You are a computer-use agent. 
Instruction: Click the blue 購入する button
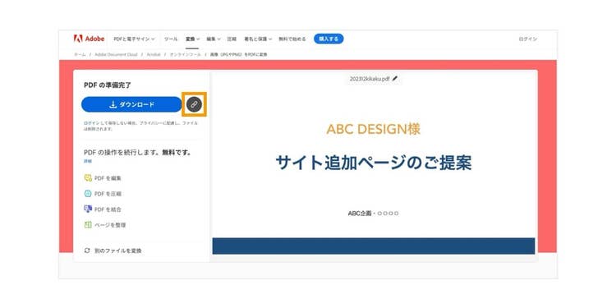coord(329,39)
